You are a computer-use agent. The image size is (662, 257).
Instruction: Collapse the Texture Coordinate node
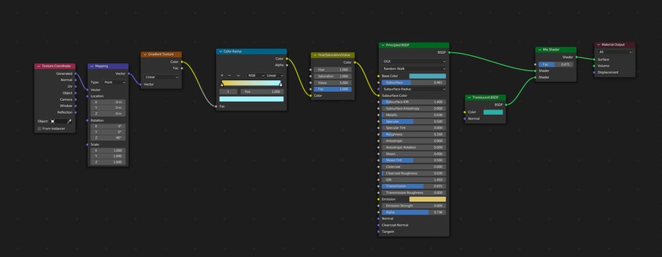[39, 66]
